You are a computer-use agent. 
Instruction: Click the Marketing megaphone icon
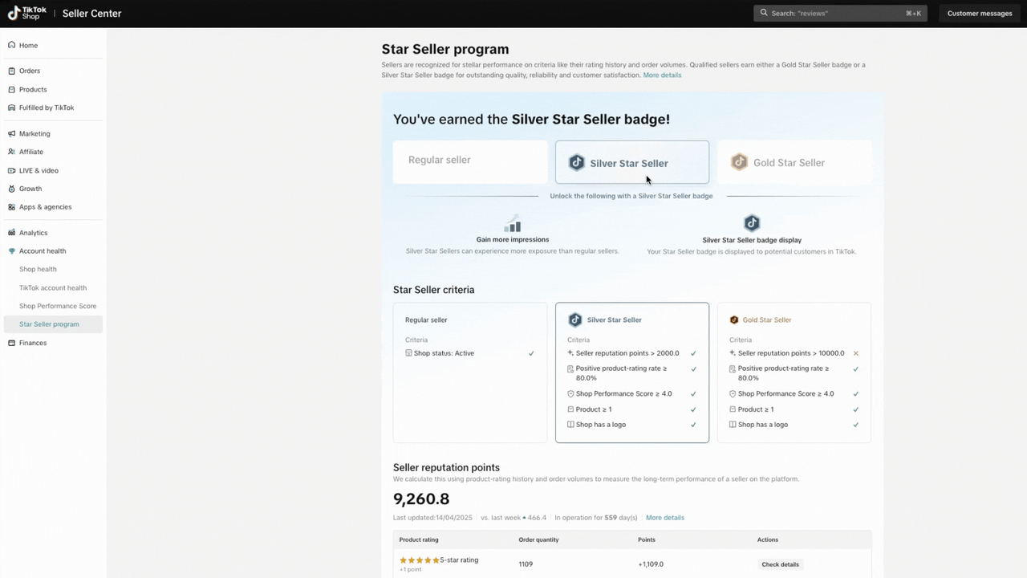tap(11, 133)
